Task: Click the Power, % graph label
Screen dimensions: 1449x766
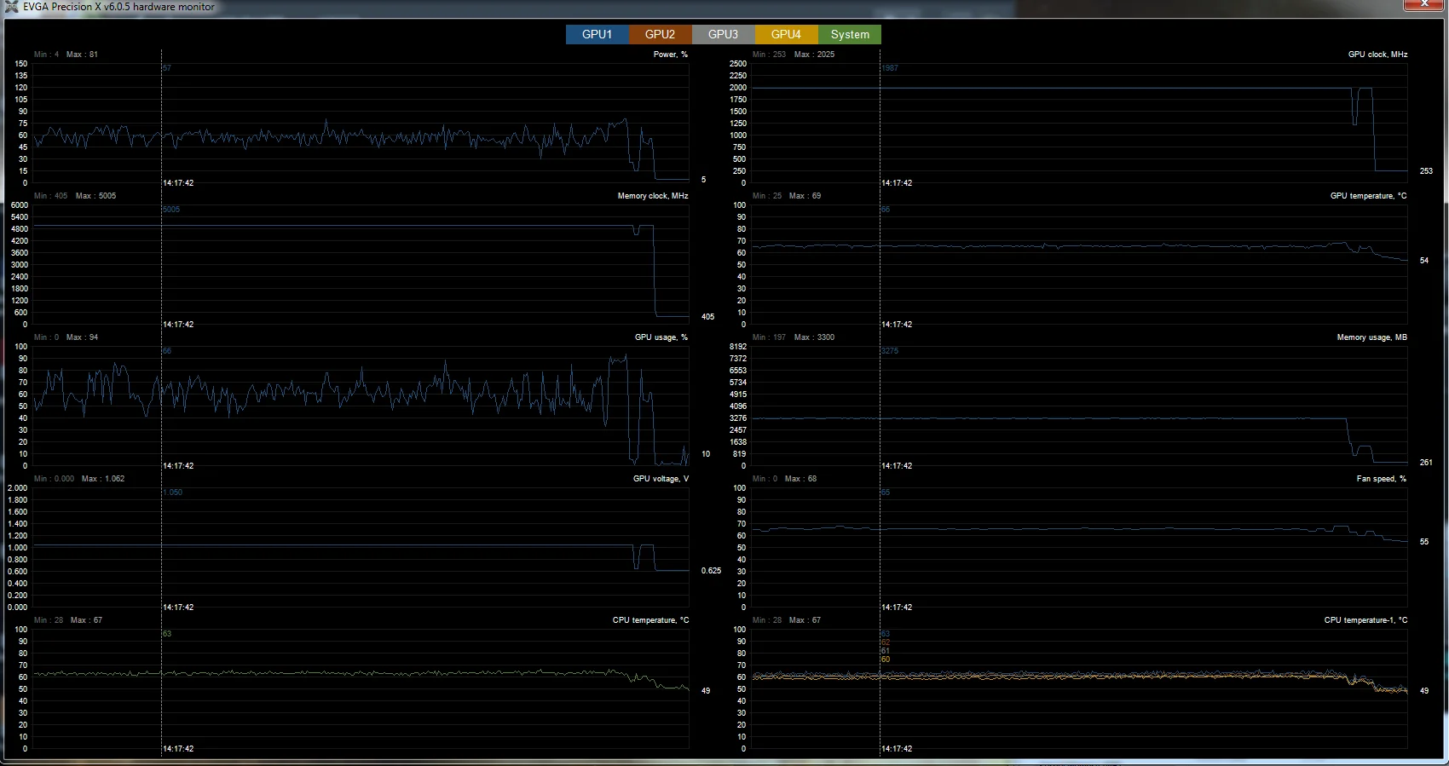Action: [x=671, y=55]
